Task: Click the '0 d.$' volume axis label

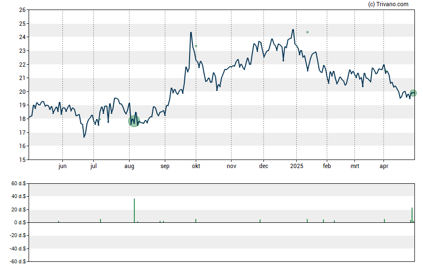Action: point(20,223)
